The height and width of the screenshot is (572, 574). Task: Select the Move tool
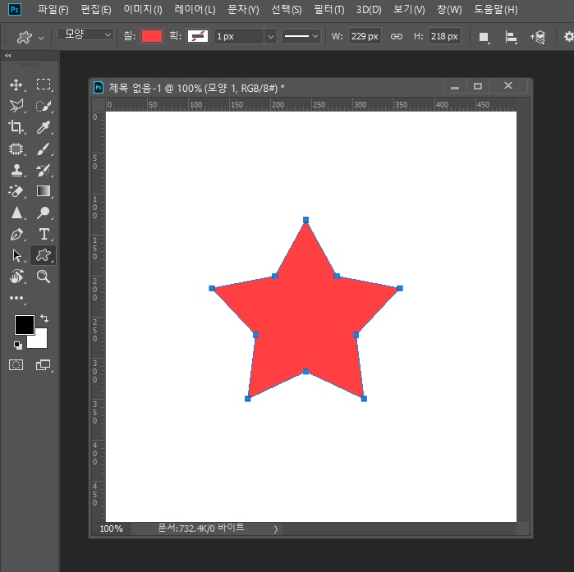16,85
